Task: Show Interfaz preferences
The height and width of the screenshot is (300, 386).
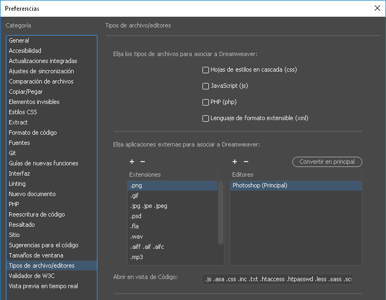Action: [52, 173]
